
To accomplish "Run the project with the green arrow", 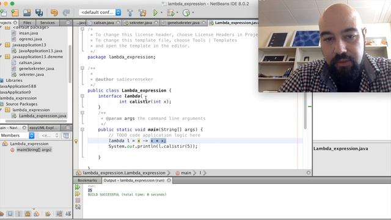I will 155,12.
